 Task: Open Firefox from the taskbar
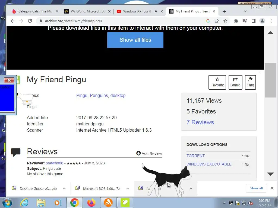(x=91, y=203)
